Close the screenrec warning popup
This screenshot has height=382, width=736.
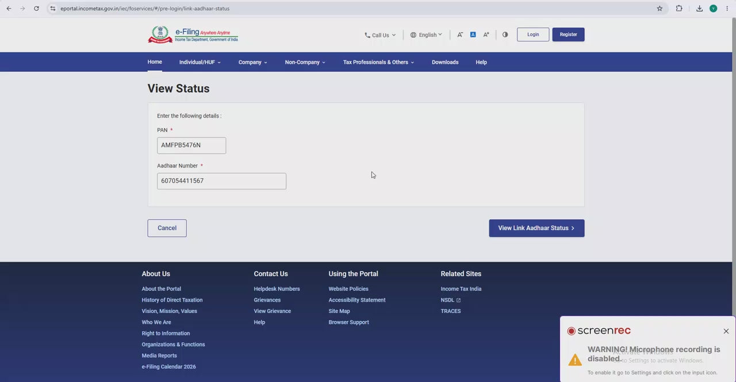point(726,331)
